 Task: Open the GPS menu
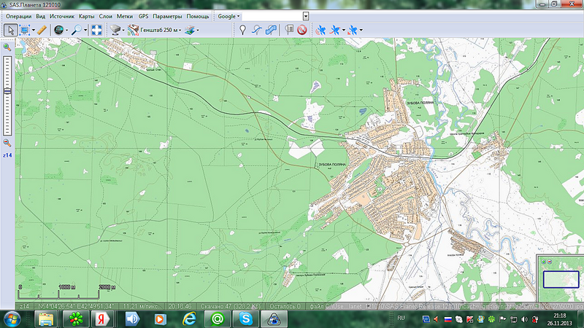pyautogui.click(x=143, y=16)
